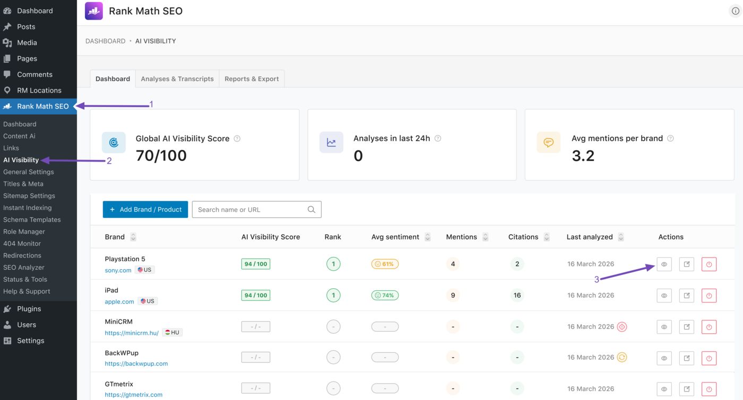
Task: Sort by Last analyzed column arrows
Action: pyautogui.click(x=621, y=237)
